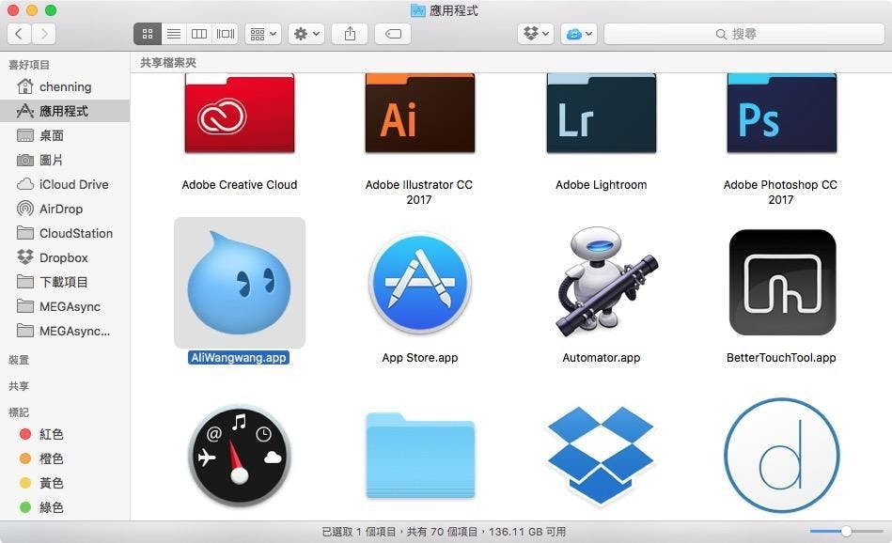892x543 pixels.
Task: Click the 裝置 sidebar section header
Action: click(x=19, y=360)
